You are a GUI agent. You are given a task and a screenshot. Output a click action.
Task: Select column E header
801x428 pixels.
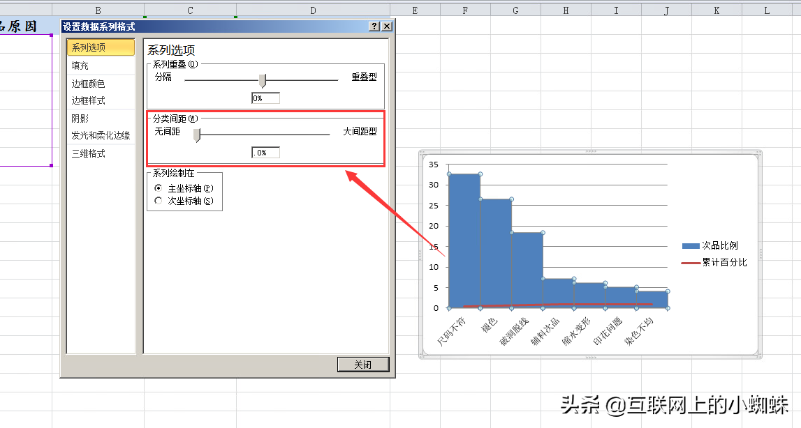(x=415, y=10)
